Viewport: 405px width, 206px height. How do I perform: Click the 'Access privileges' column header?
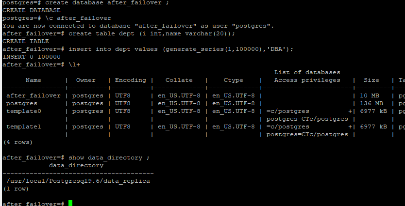click(307, 80)
